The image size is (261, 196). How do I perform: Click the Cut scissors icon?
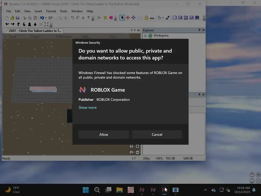[x=25, y=18]
